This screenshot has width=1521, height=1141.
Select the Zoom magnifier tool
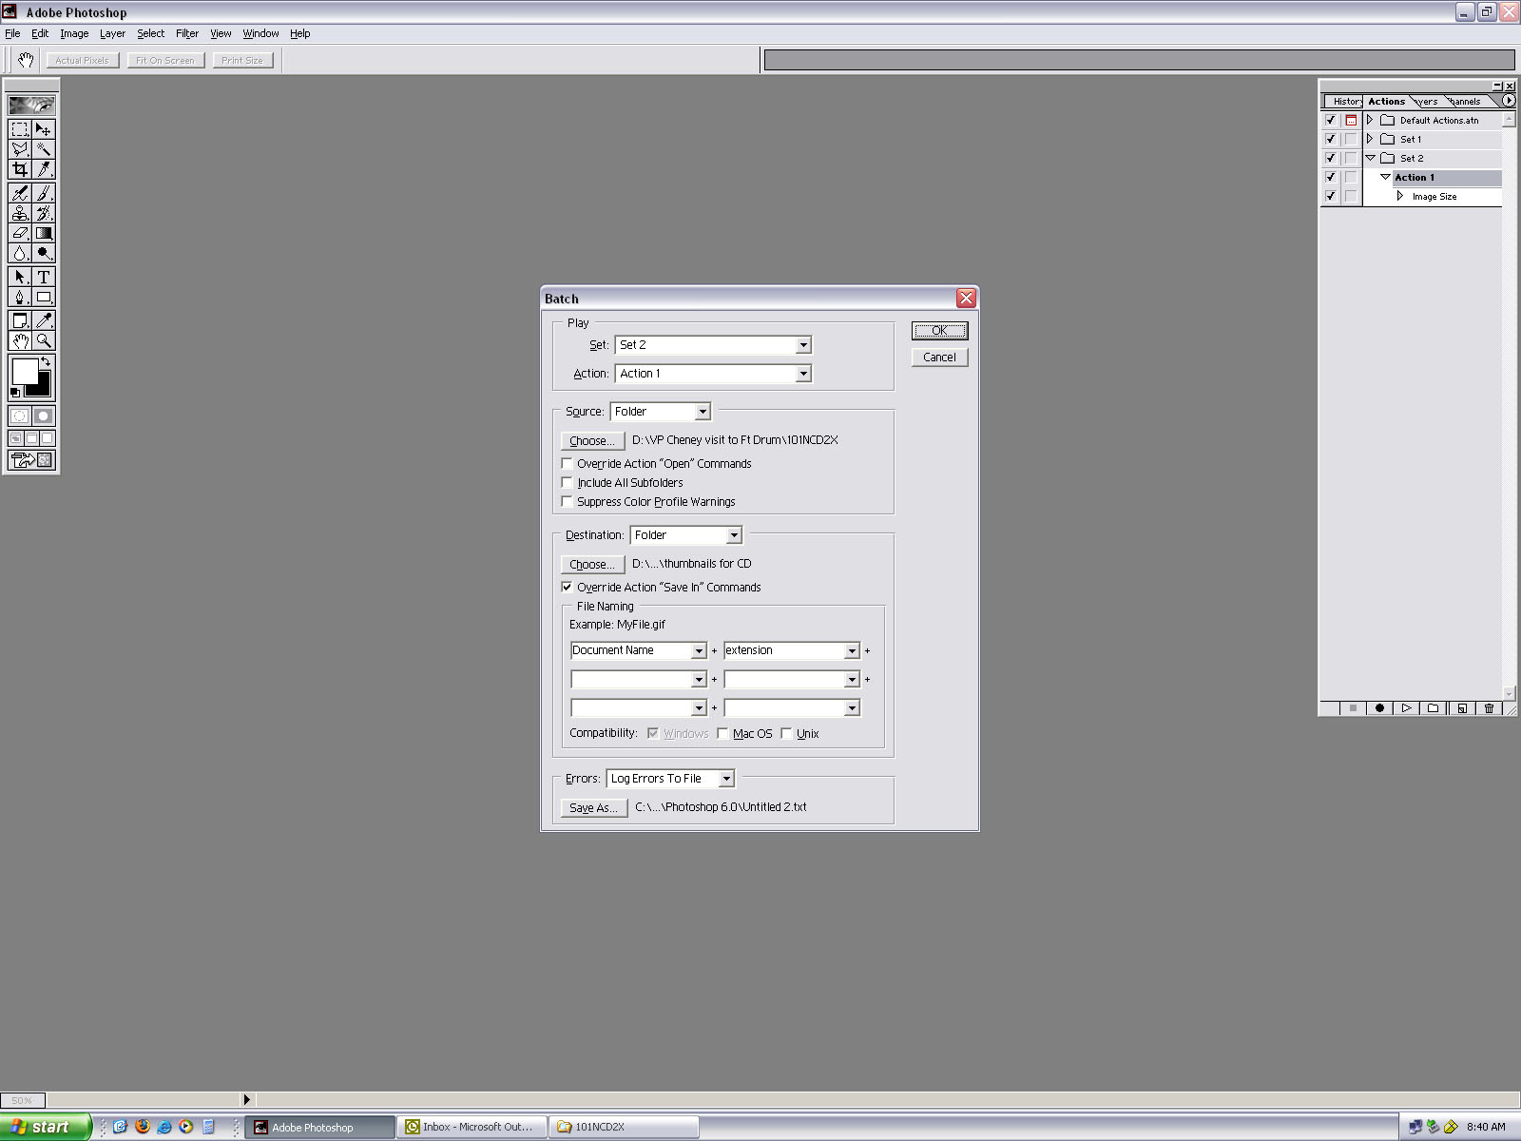pos(44,340)
